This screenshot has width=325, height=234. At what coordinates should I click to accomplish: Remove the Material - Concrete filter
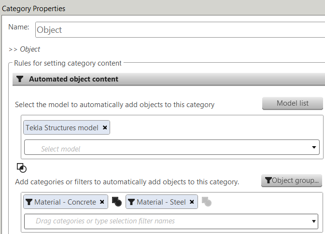pos(102,202)
